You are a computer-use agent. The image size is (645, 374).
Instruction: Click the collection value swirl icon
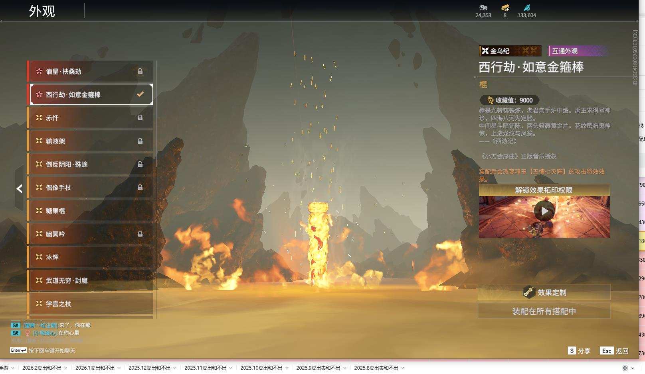click(490, 100)
